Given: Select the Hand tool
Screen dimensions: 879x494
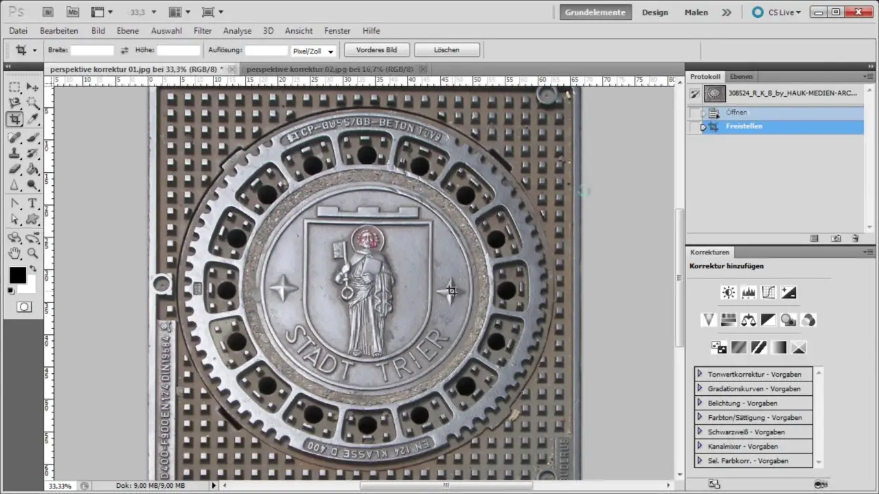Looking at the screenshot, I should pos(15,254).
